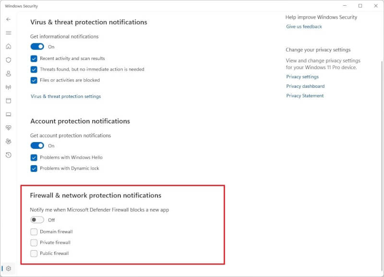Image resolution: width=384 pixels, height=277 pixels.
Task: Open the Home icon in sidebar
Action: [8, 46]
